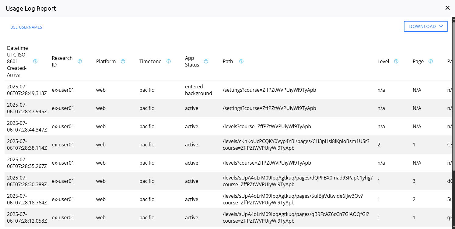Click the Page column help icon
The image size is (455, 229).
431,61
